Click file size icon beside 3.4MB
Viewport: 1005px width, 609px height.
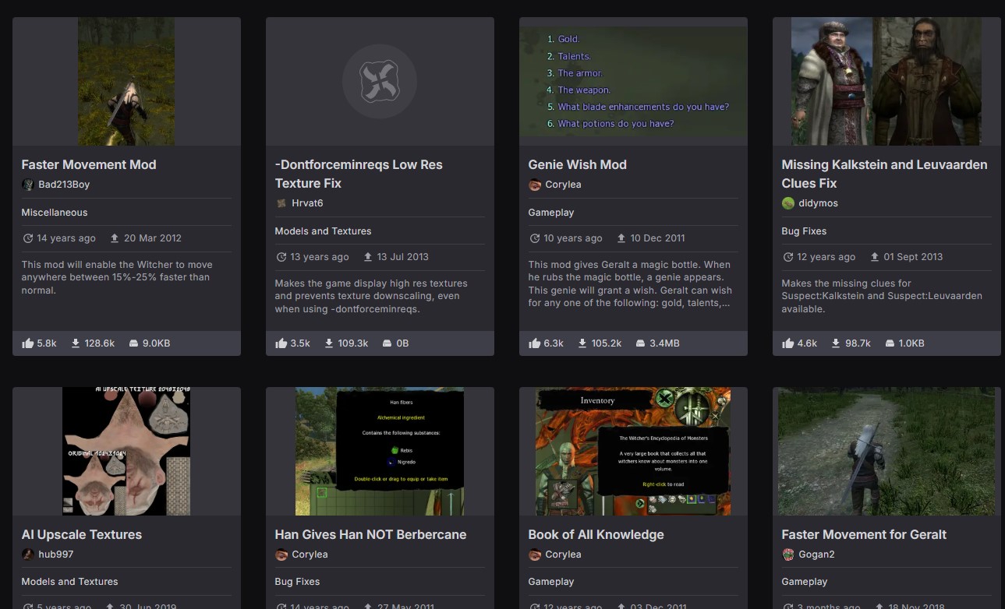[640, 343]
